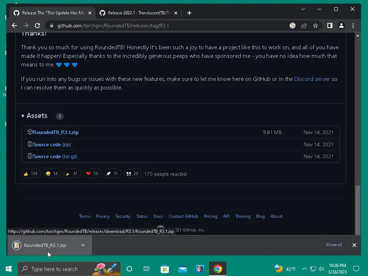
Task: Click the heart reaction 58
Action: [92, 174]
